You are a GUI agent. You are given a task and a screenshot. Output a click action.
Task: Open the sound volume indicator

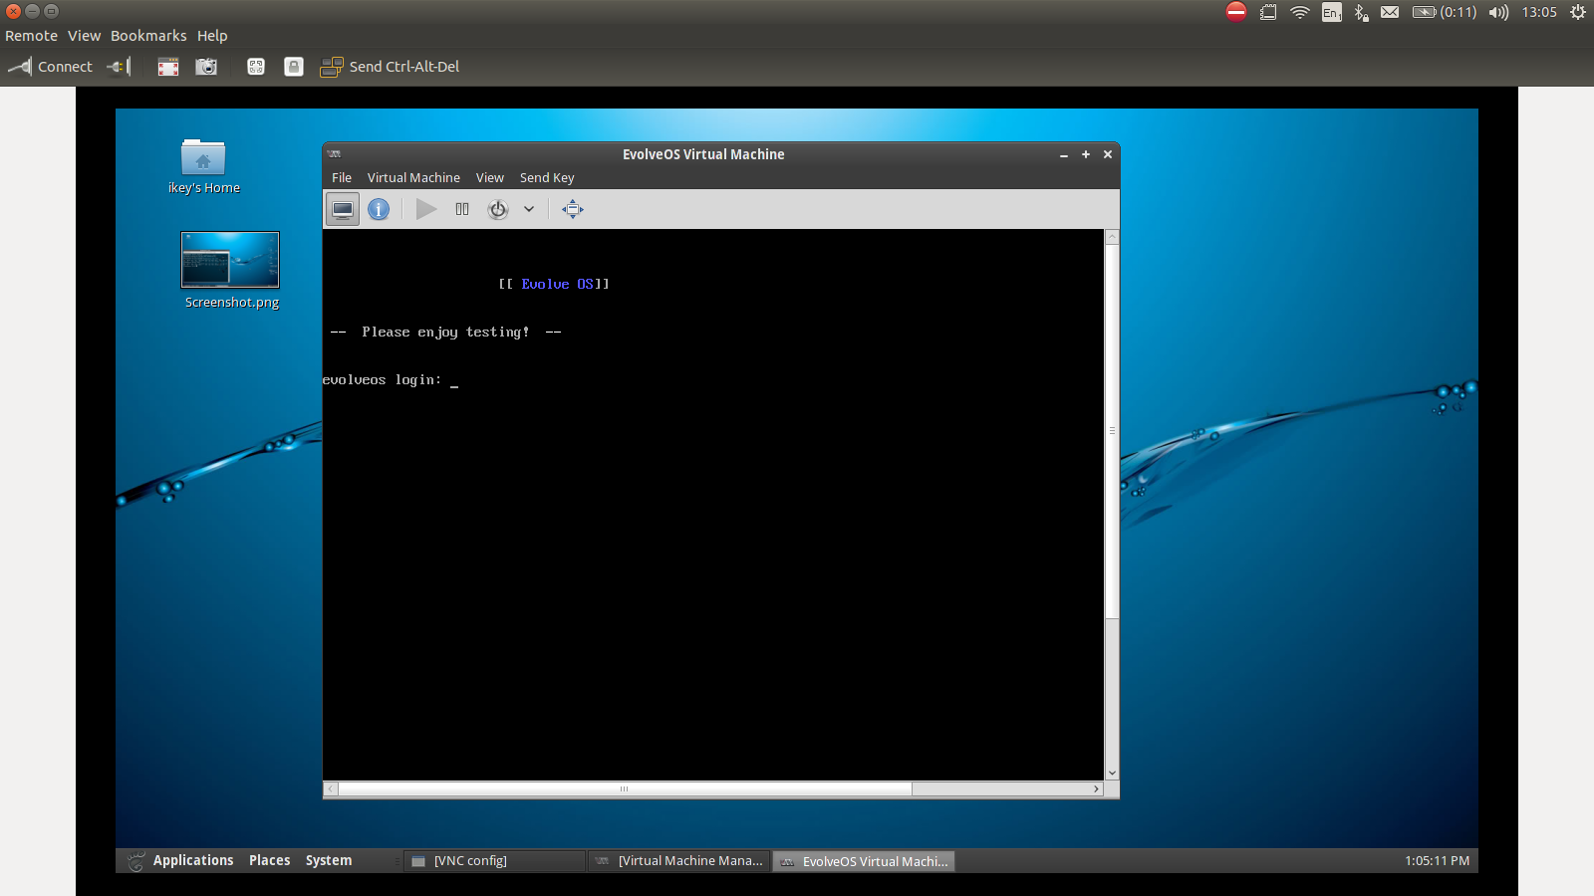pyautogui.click(x=1498, y=12)
